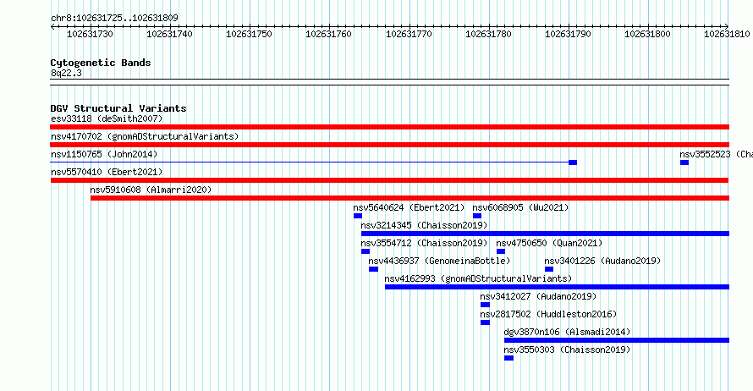Open nsv3214345 (Chaisson2019) label
The image size is (753, 391).
point(424,225)
